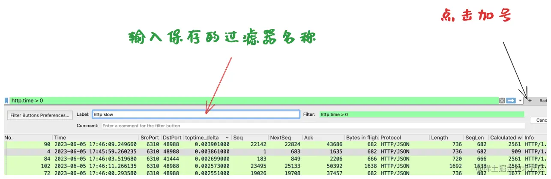Click the plus icon to add filter button
551x179 pixels.
[530, 100]
